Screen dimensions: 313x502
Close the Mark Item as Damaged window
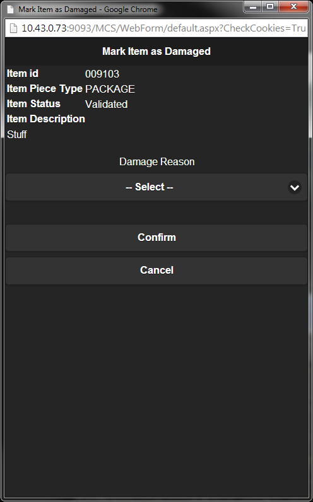point(293,6)
